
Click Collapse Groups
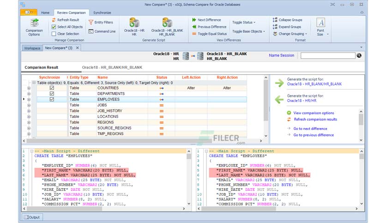click(x=288, y=20)
